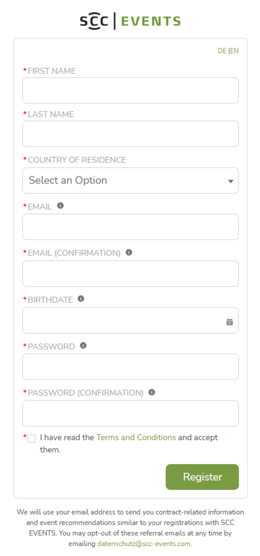Image resolution: width=260 pixels, height=556 pixels.
Task: Open the calendar picker in birthdate field
Action: (x=230, y=322)
